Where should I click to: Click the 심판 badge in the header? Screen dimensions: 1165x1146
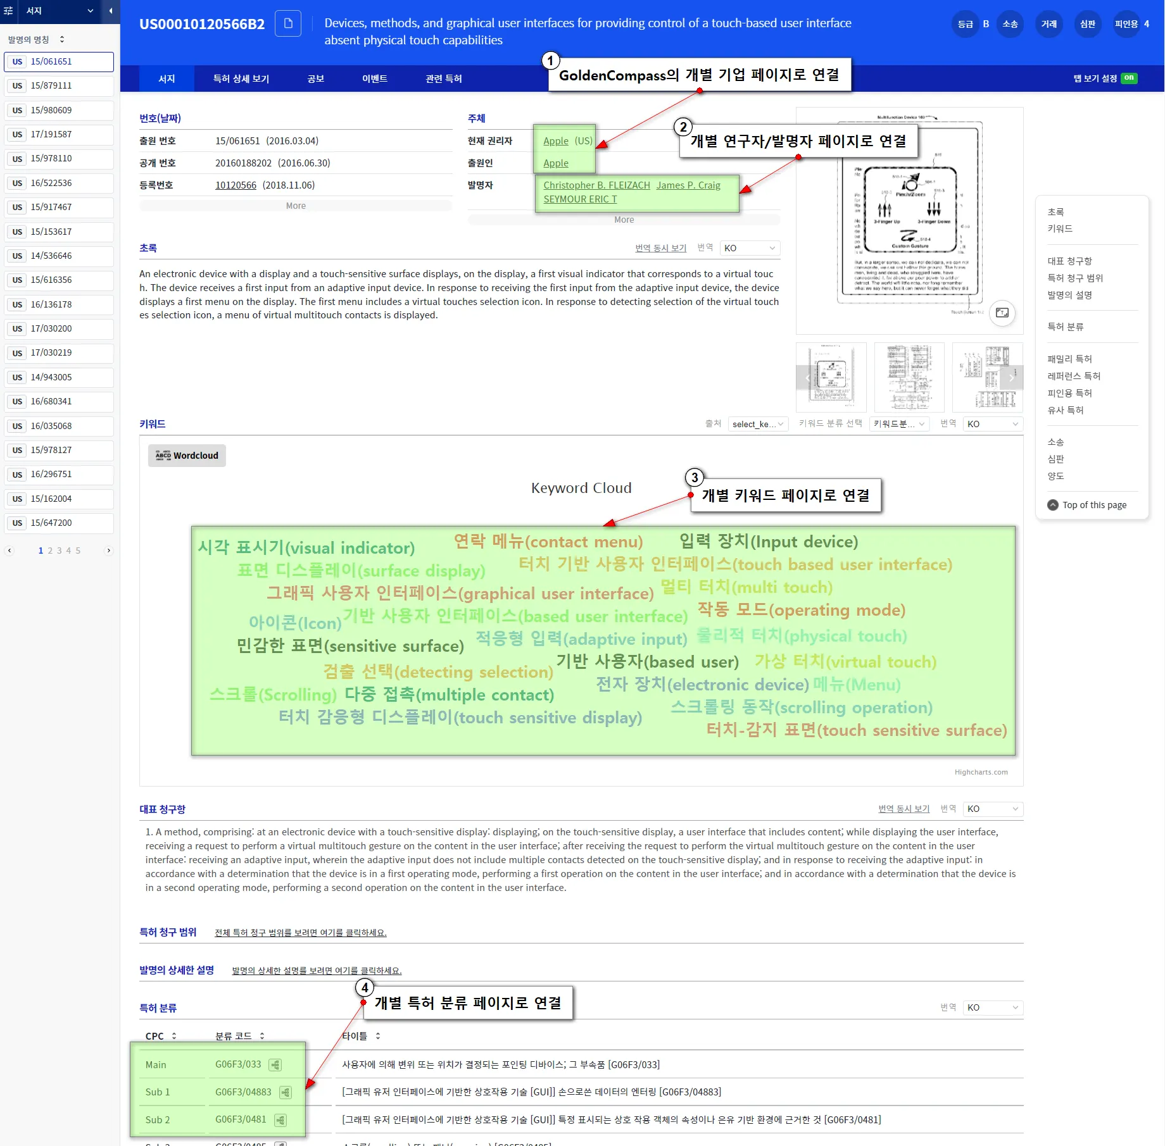pos(1088,24)
